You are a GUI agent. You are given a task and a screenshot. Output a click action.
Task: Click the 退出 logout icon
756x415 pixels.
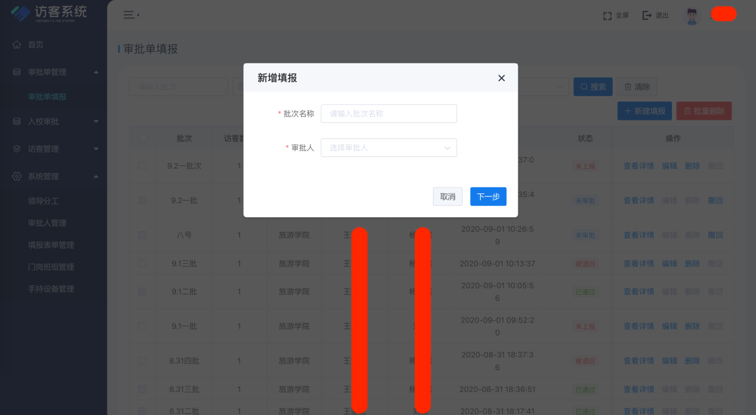[x=647, y=16]
